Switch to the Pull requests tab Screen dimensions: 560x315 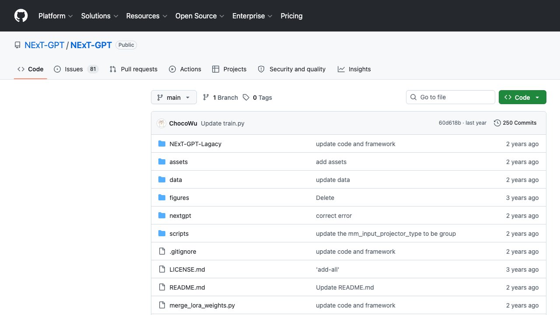tap(133, 69)
